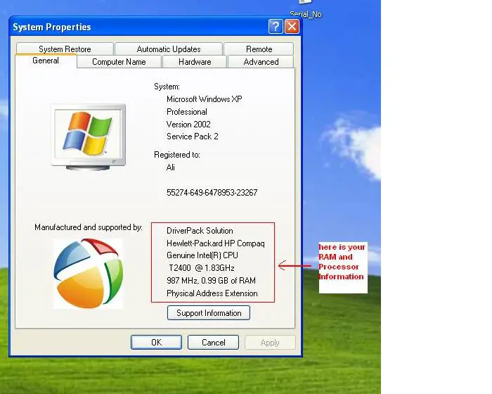Click the DriverPack Solution logo

tap(88, 274)
